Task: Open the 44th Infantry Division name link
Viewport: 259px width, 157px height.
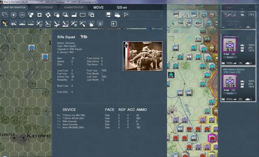Action: [x=234, y=69]
